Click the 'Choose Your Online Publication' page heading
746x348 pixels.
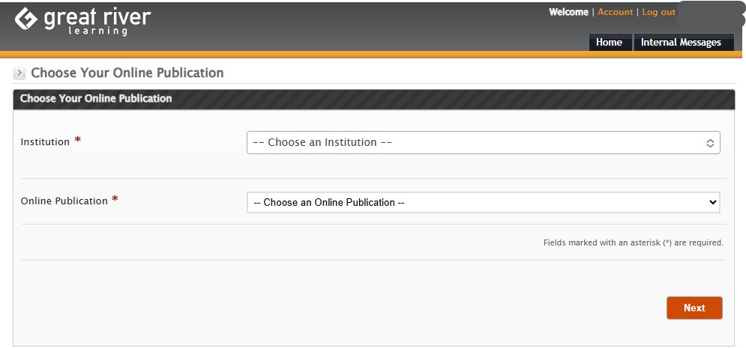(127, 73)
